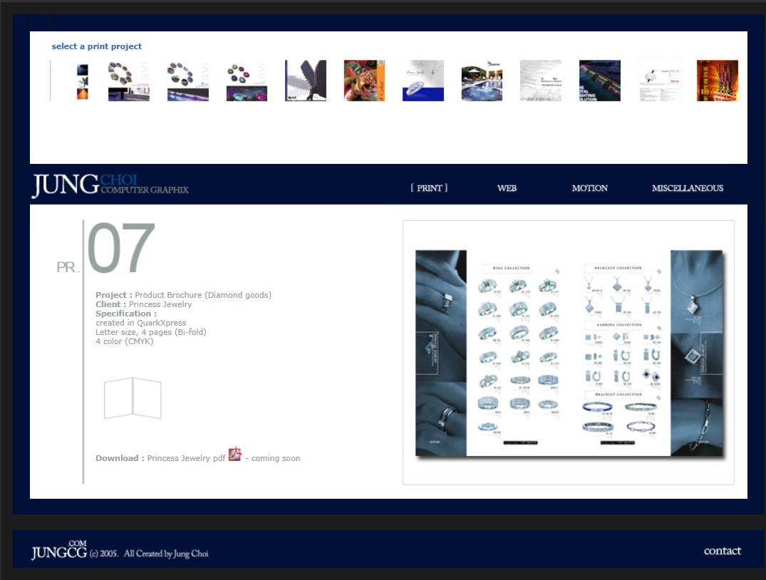766x580 pixels.
Task: Click the Jung Choi Computer Graphix logo
Action: click(x=110, y=185)
